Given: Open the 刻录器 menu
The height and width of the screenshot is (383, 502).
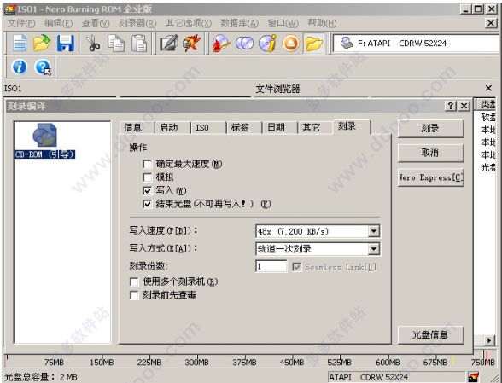Looking at the screenshot, I should click(137, 23).
